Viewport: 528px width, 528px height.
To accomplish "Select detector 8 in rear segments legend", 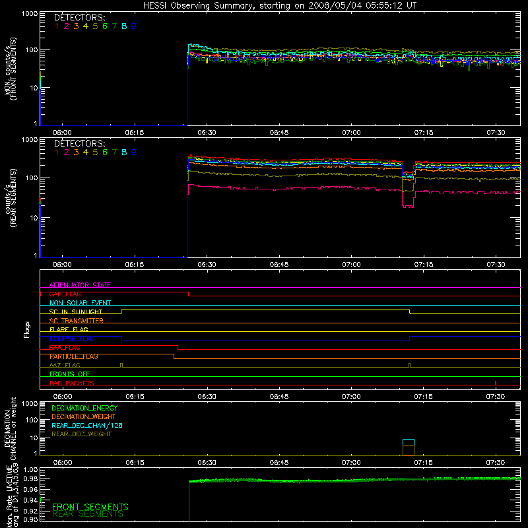I will click(124, 152).
